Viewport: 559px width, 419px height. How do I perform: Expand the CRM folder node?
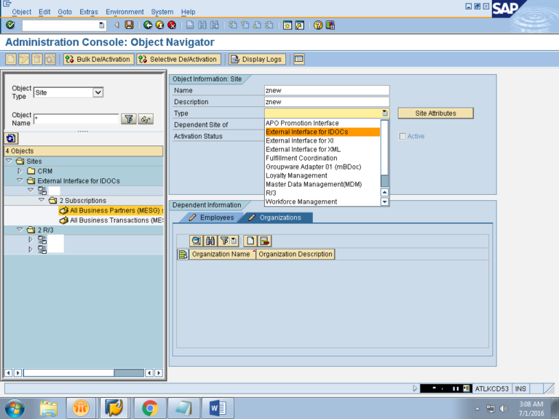point(20,171)
